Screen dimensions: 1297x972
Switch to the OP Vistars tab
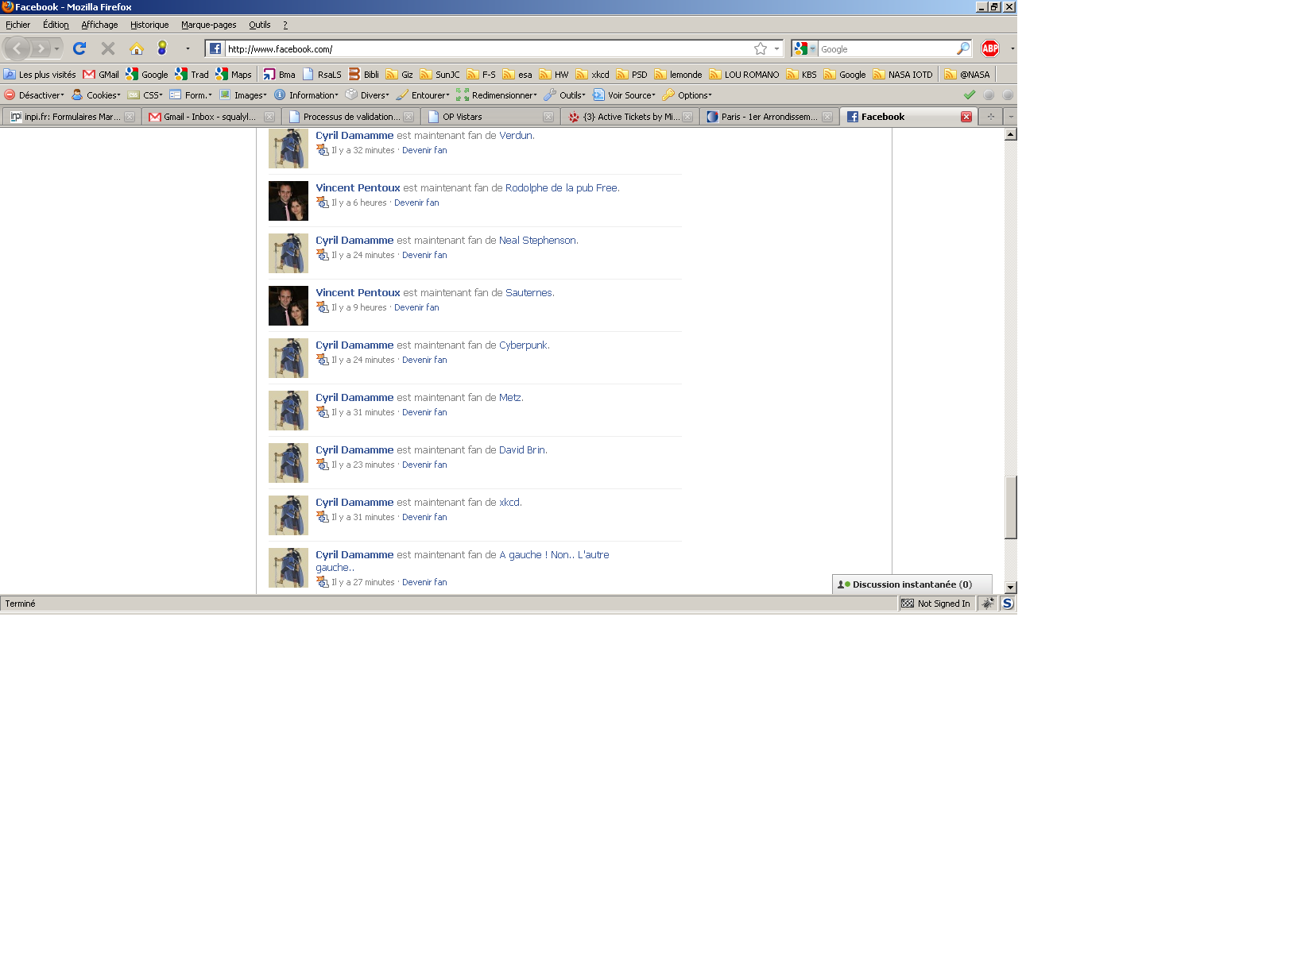click(x=463, y=117)
